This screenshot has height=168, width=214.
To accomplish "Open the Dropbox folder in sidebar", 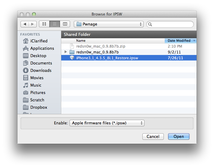I will (x=35, y=107).
